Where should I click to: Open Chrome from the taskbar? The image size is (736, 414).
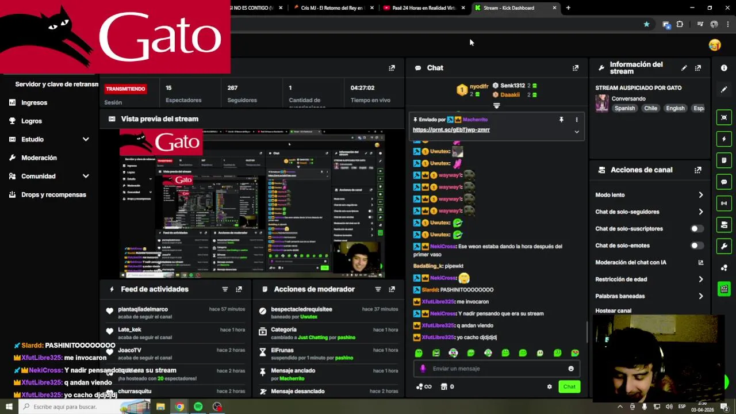[x=179, y=407]
